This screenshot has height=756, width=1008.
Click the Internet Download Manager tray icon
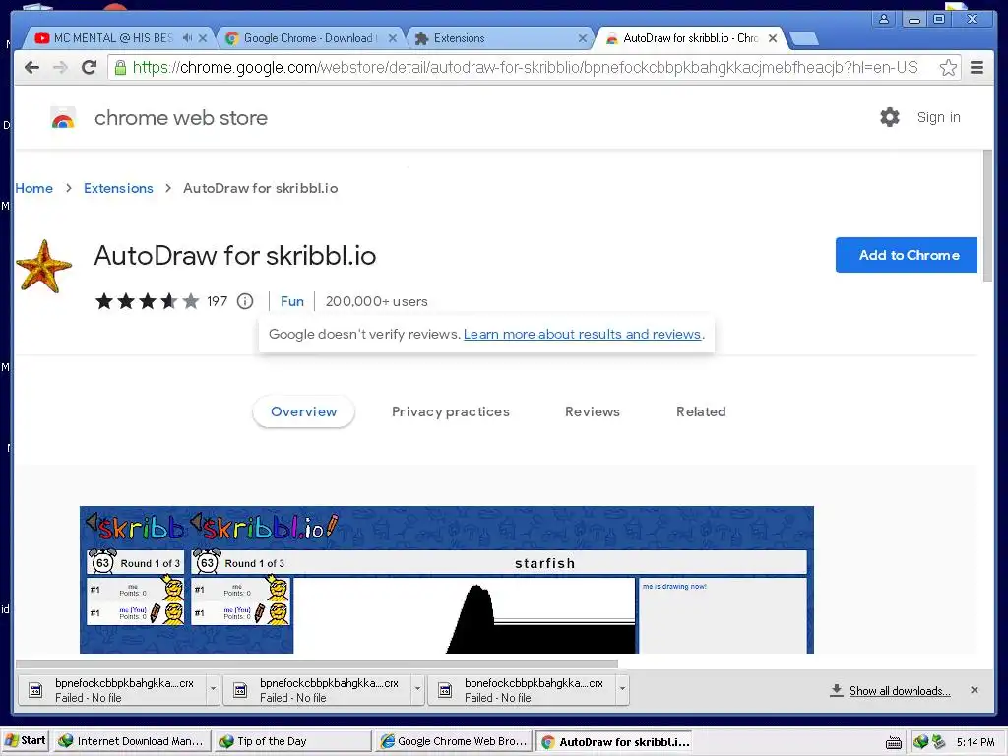[920, 742]
